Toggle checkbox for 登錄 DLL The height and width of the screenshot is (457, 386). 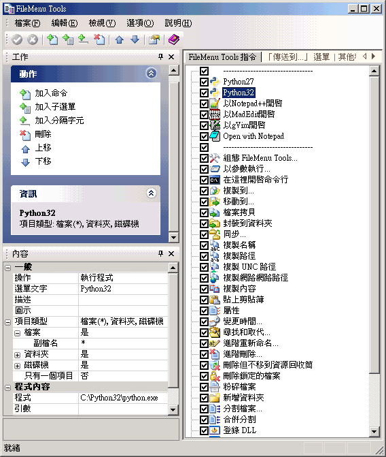(204, 430)
